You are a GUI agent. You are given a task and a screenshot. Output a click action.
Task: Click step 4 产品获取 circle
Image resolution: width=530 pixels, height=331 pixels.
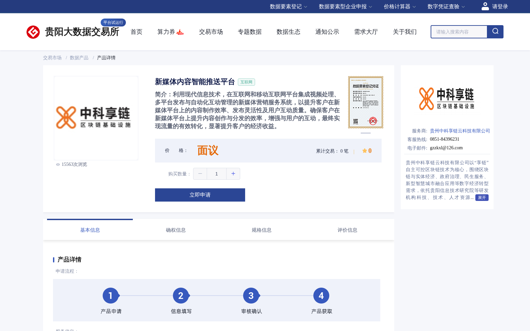click(321, 296)
